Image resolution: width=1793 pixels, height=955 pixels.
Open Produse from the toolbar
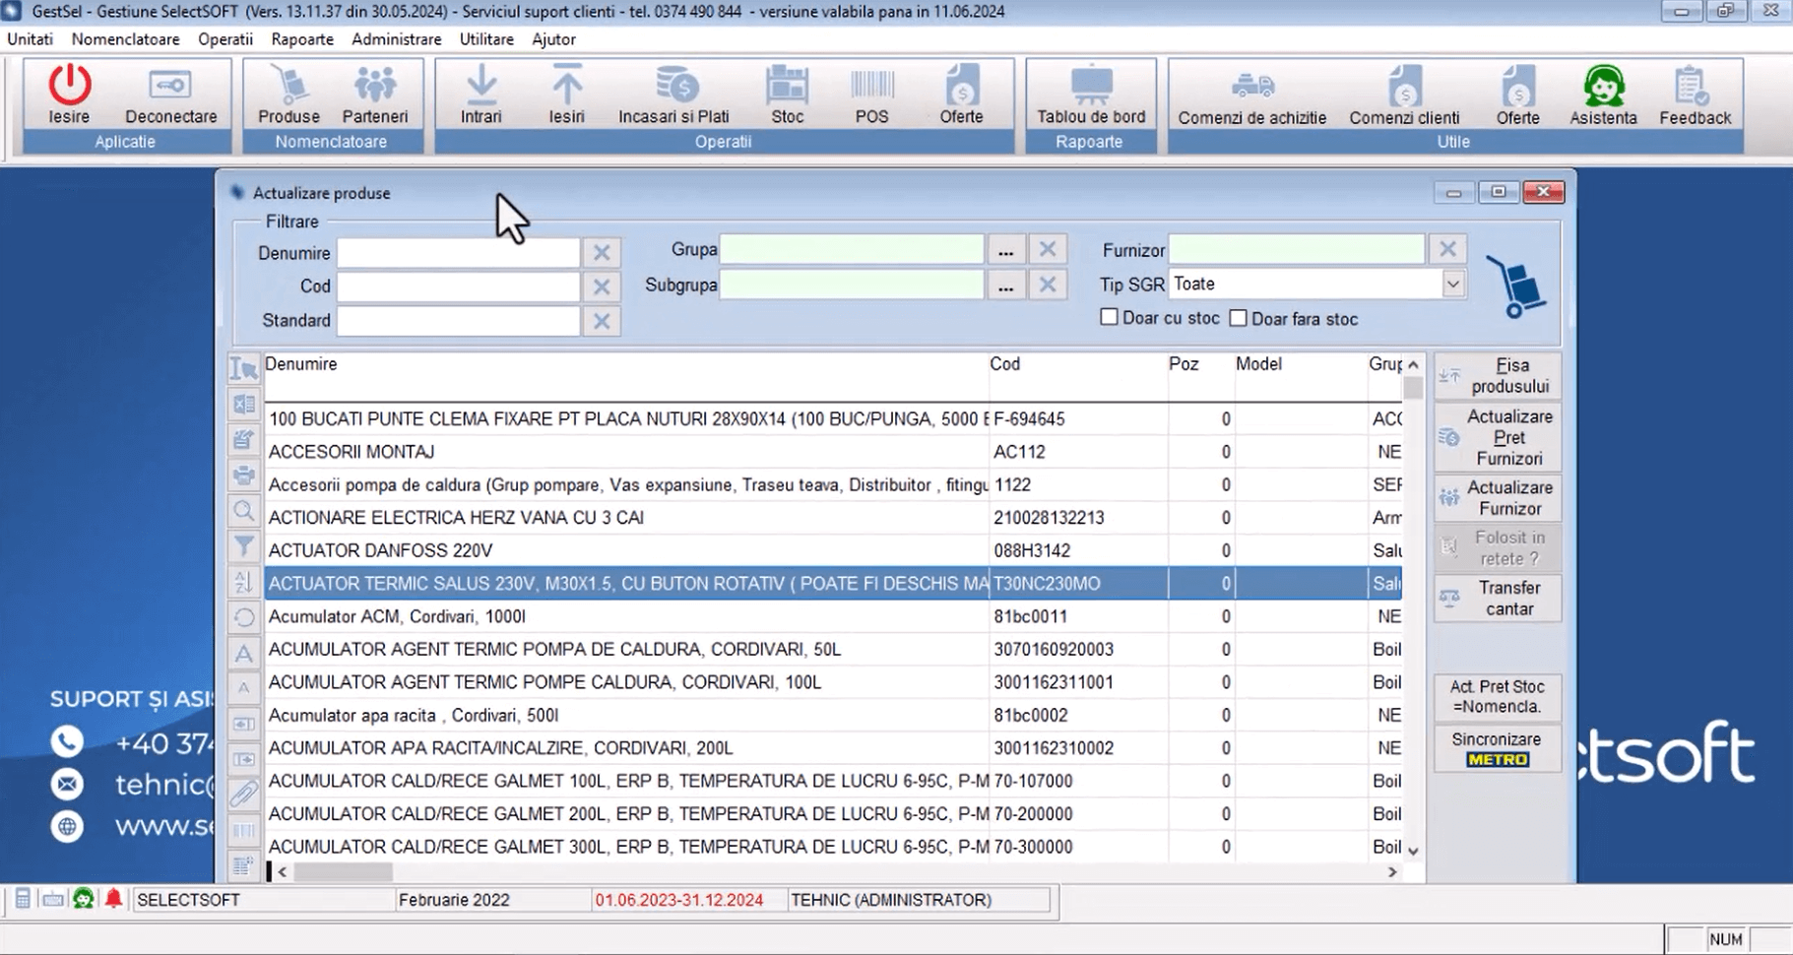click(x=288, y=87)
